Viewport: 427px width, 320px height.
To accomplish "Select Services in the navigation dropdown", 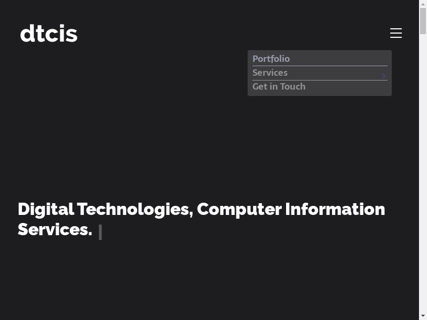I will pos(270,73).
